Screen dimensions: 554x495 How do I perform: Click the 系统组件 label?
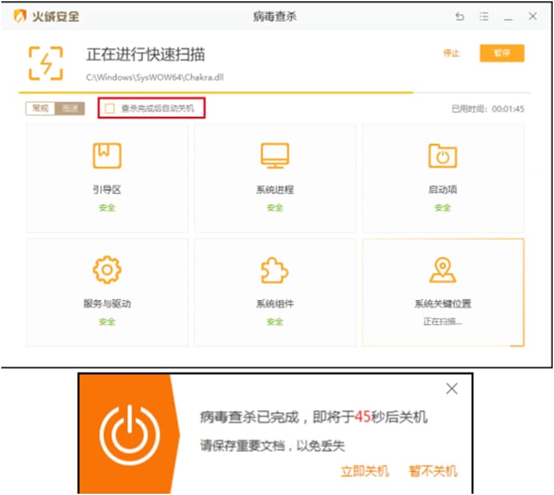pos(275,304)
